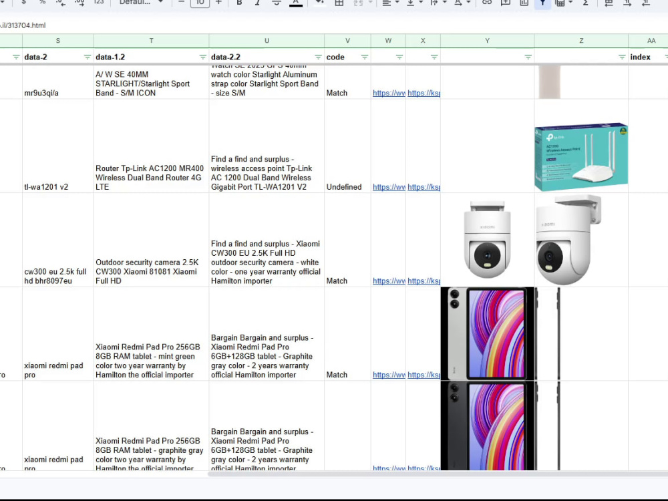This screenshot has height=501, width=668.
Task: Open the text color picker
Action: [x=296, y=3]
